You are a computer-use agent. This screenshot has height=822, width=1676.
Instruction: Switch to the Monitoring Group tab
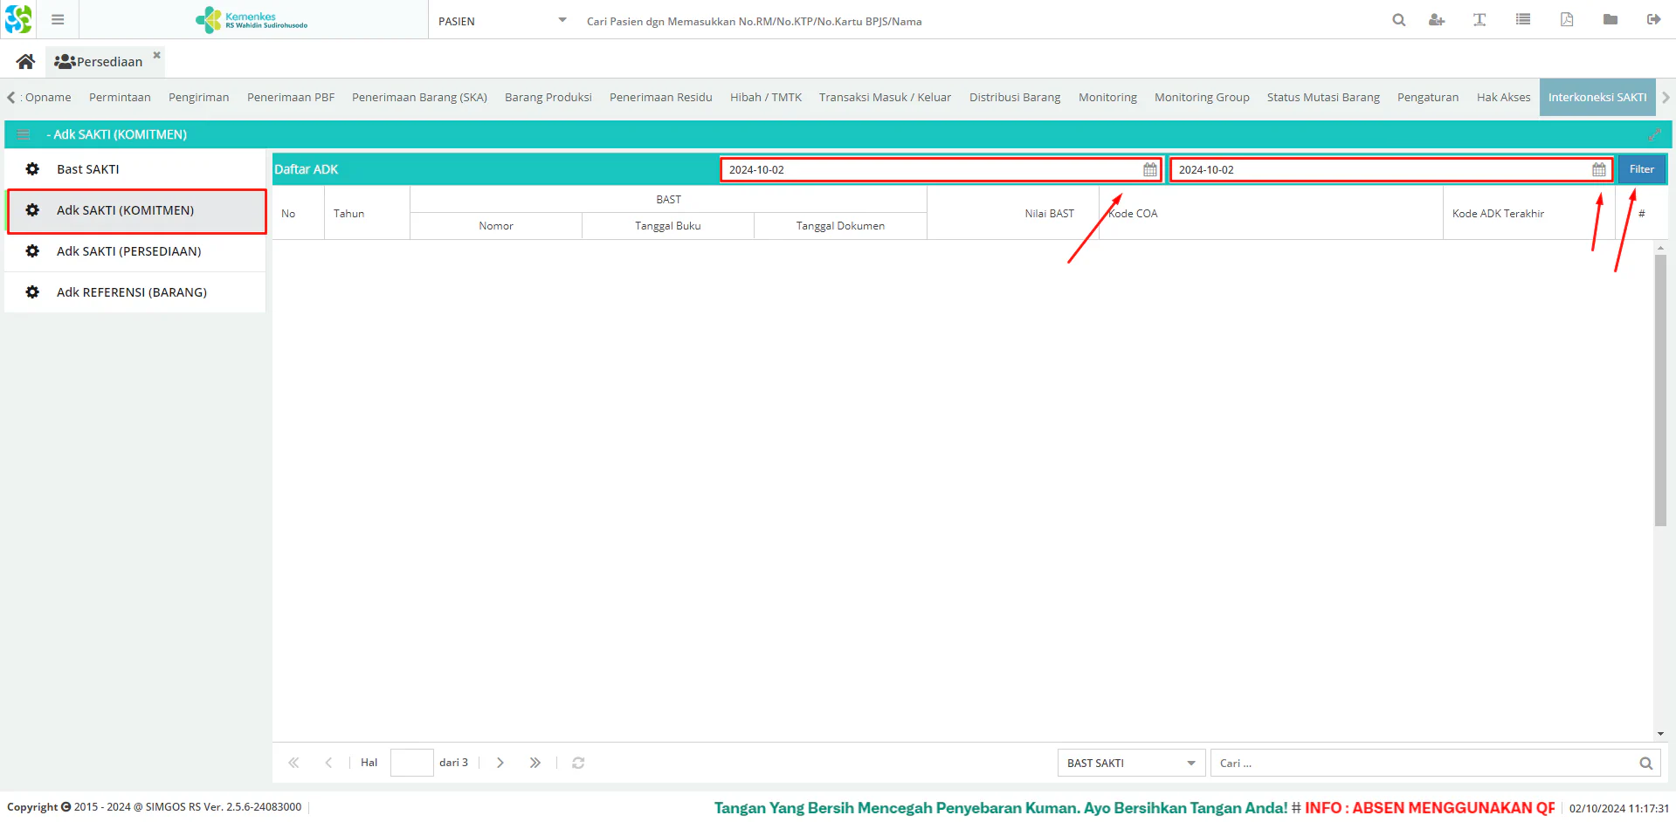1202,97
